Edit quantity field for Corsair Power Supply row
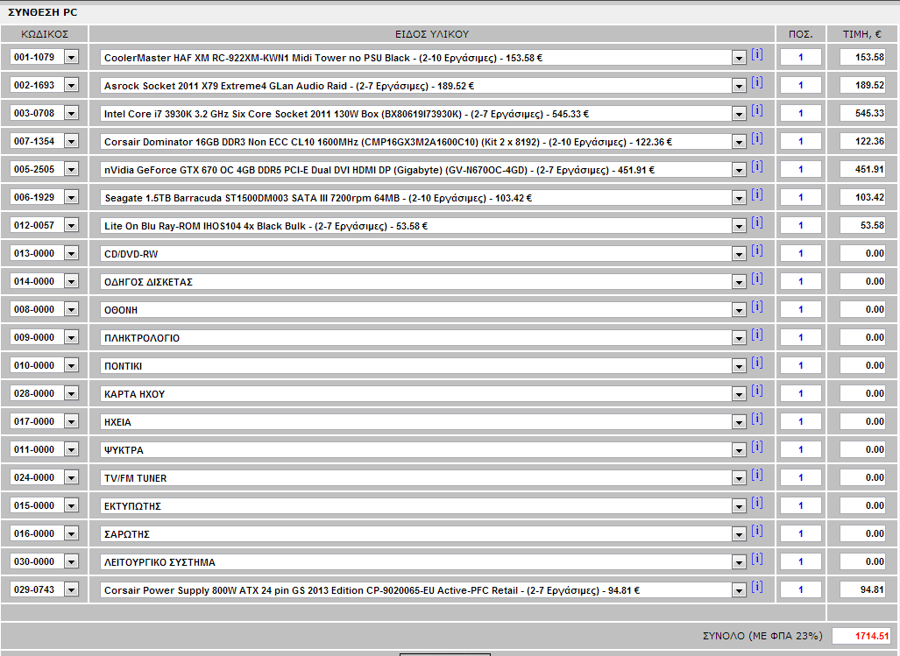Viewport: 900px width, 656px height. click(x=801, y=589)
